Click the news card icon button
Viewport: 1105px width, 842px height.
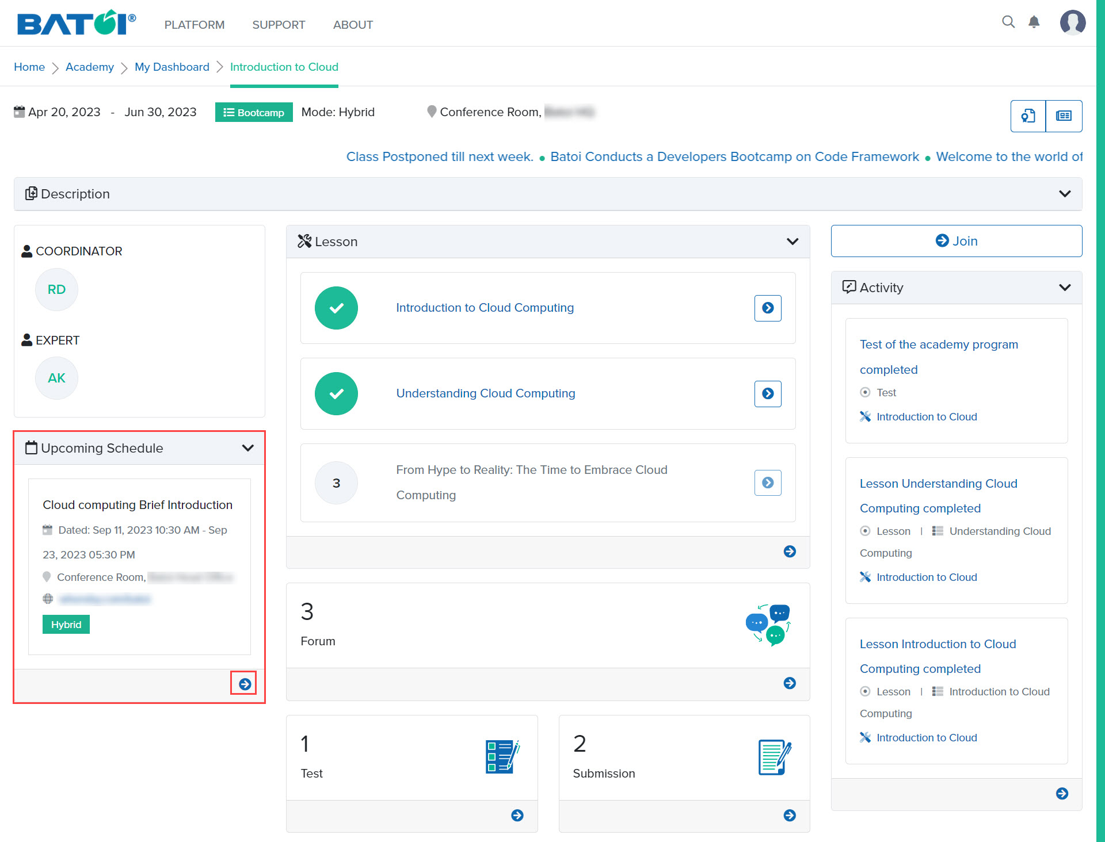(1064, 116)
